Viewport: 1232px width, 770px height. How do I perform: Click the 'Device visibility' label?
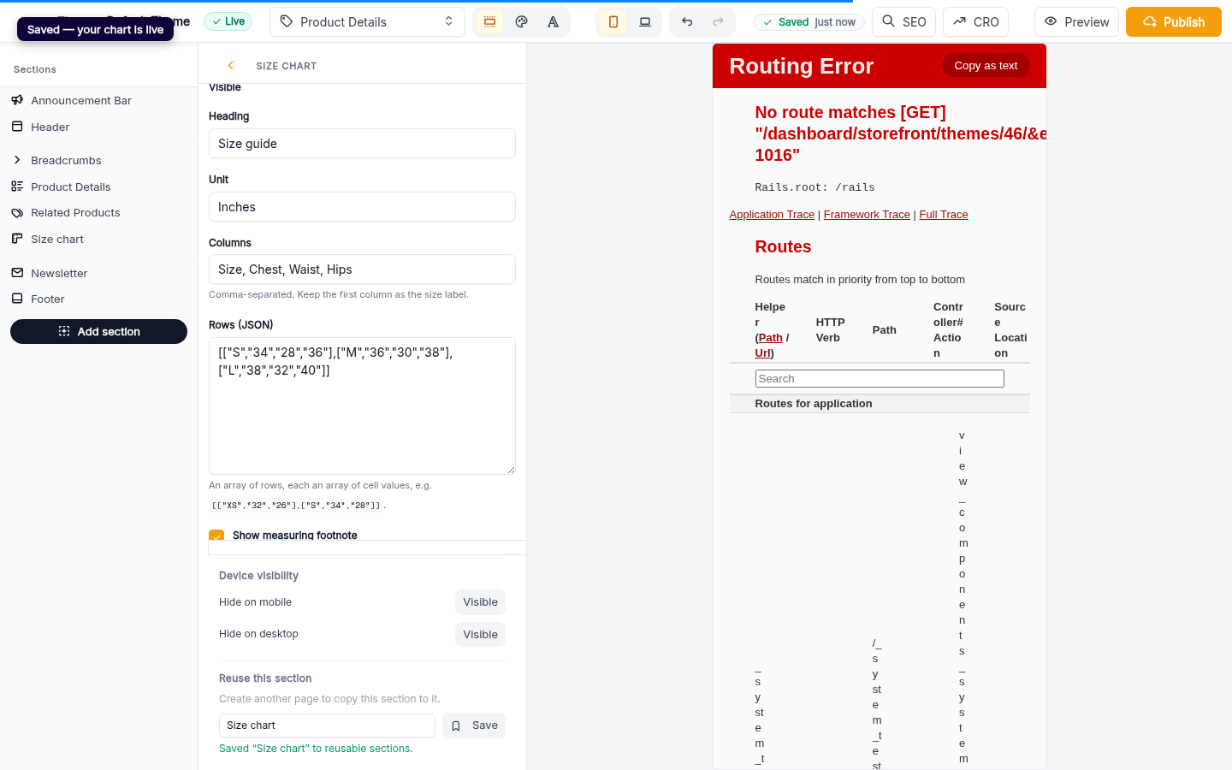point(258,576)
